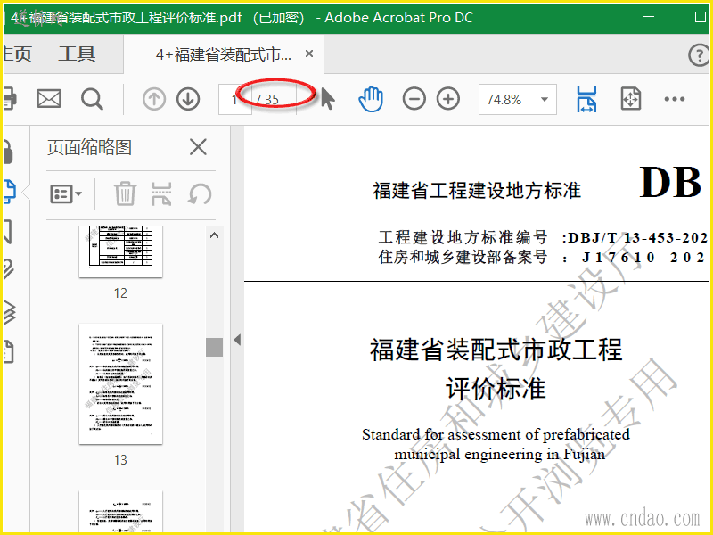The width and height of the screenshot is (713, 535).
Task: Close the 4+福建省装配式市... document tab
Action: [309, 53]
